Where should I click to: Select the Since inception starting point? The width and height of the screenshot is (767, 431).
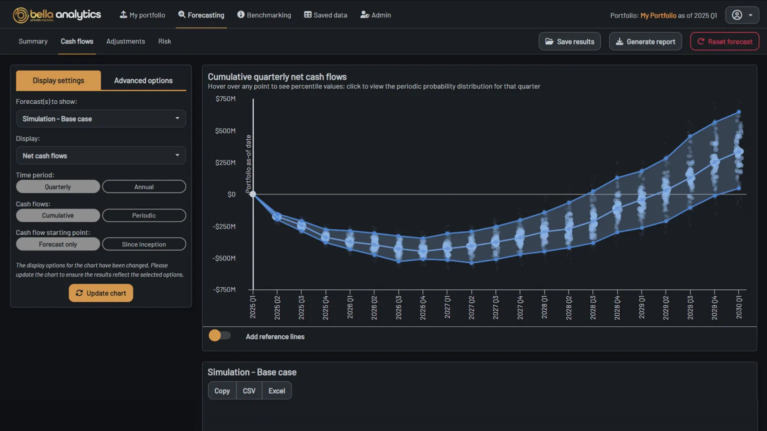144,244
